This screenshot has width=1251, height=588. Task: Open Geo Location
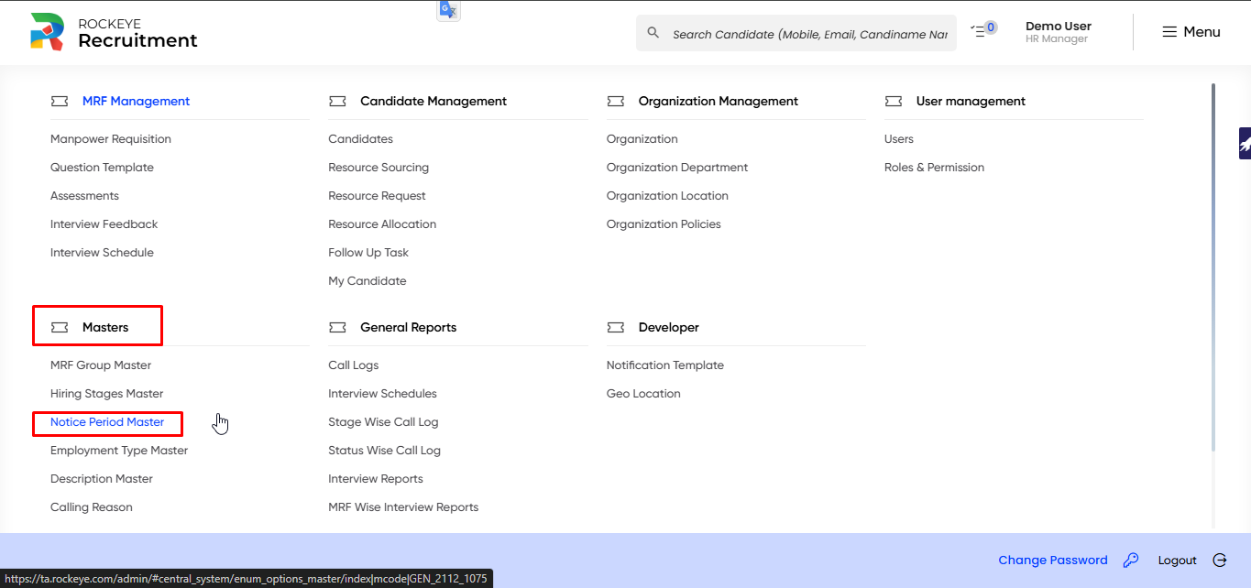[x=643, y=394]
